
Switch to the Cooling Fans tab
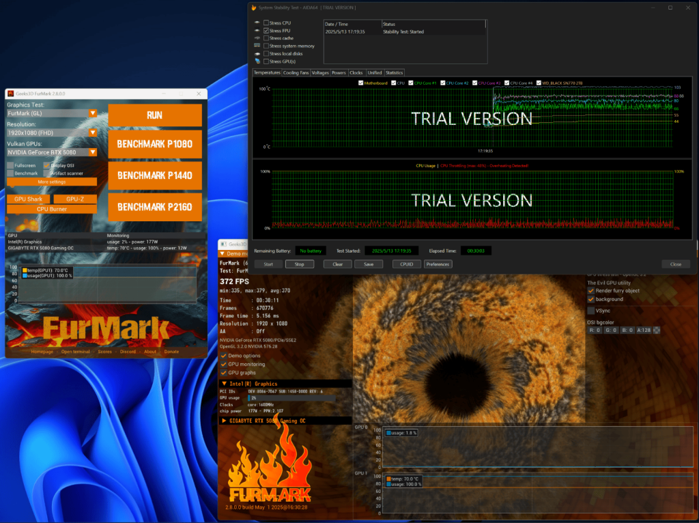point(296,72)
